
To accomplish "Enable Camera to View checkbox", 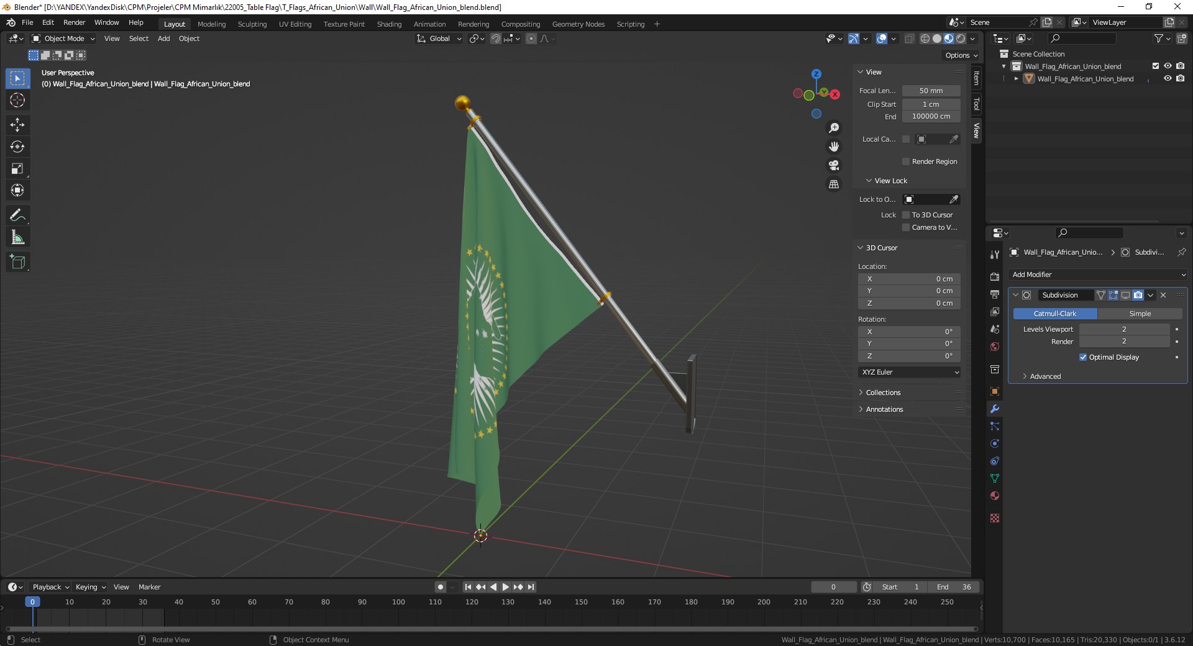I will 906,227.
